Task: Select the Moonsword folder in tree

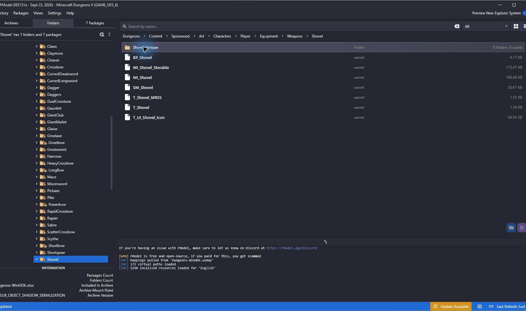Action: tap(57, 184)
